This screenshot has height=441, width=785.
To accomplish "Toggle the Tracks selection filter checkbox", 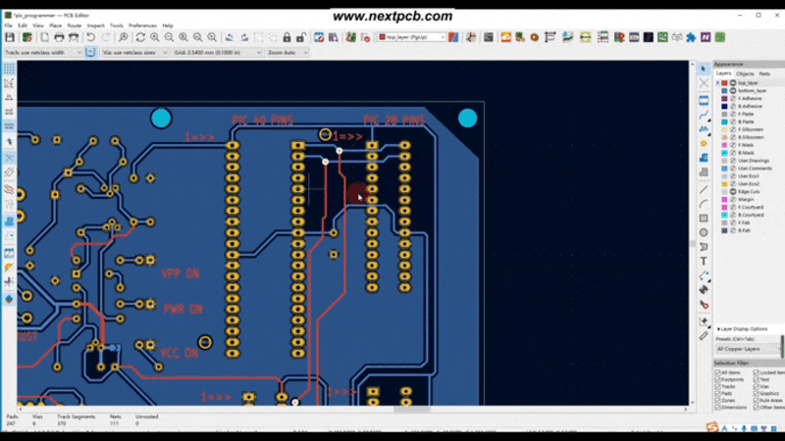I will pyautogui.click(x=717, y=386).
